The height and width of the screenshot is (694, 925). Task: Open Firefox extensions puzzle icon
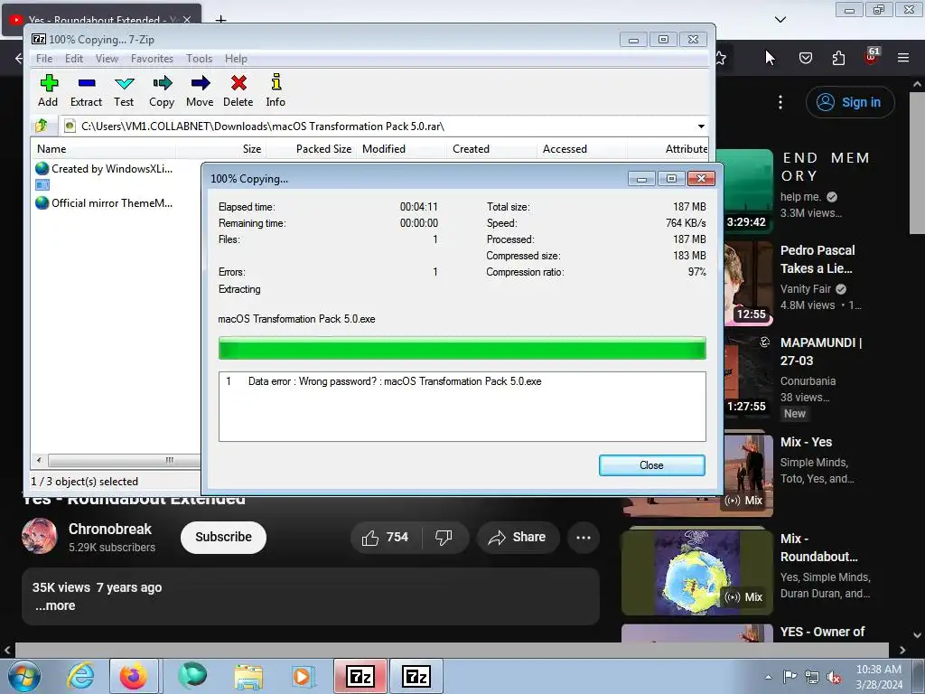pyautogui.click(x=838, y=58)
